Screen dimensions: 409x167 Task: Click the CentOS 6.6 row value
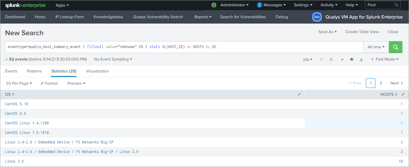point(15,114)
